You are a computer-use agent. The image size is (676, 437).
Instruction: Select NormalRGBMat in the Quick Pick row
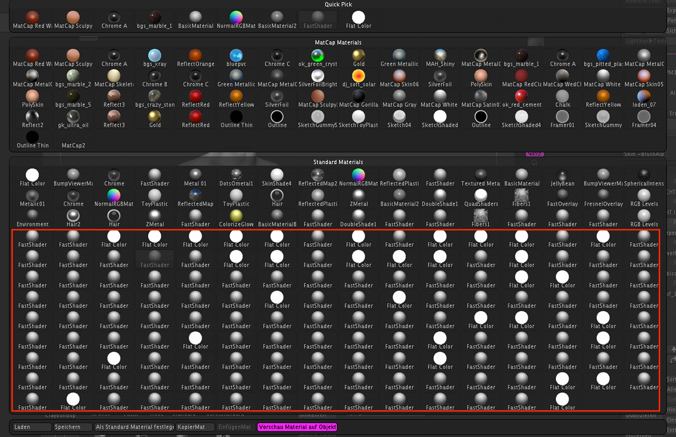[x=236, y=18]
